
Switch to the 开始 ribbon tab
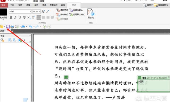(x=12, y=5)
